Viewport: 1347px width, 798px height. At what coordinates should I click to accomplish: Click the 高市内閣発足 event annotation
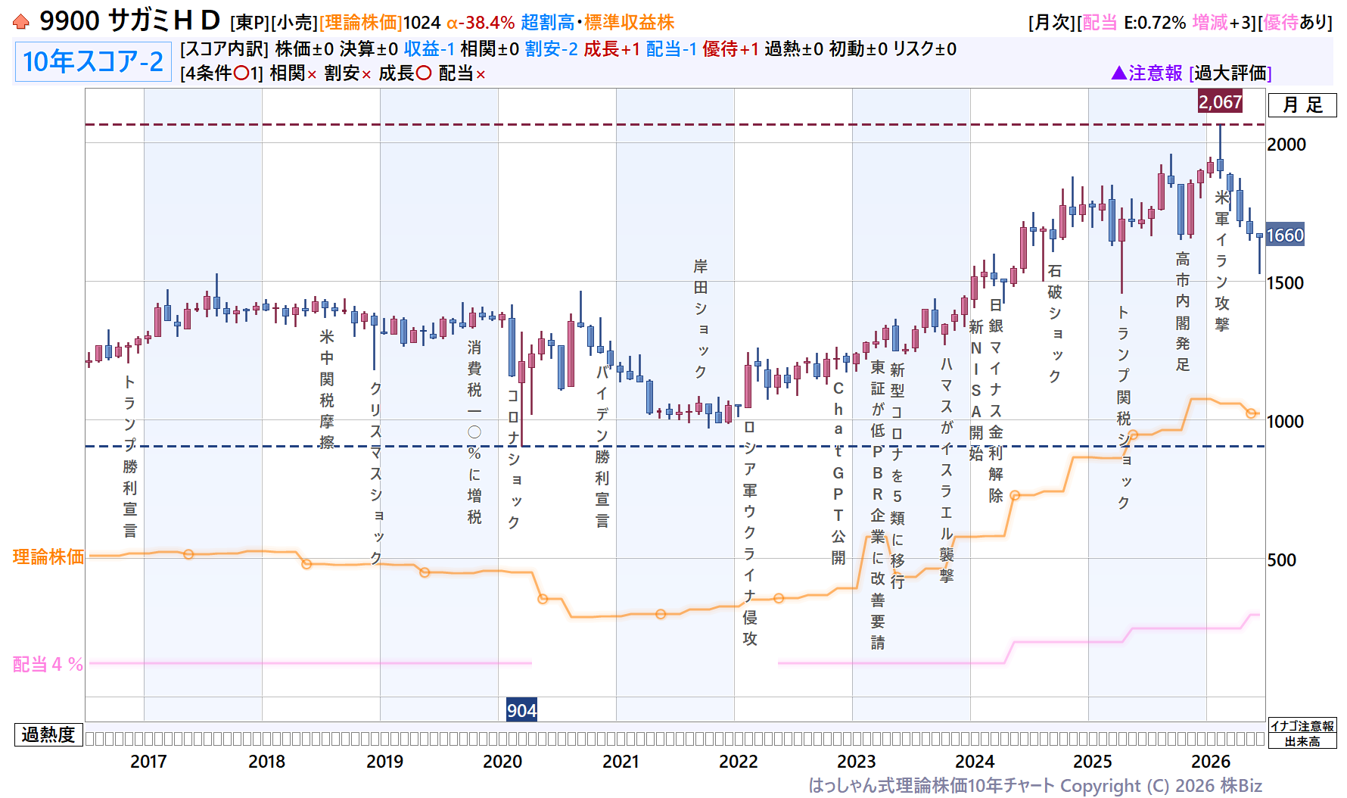tap(1182, 311)
